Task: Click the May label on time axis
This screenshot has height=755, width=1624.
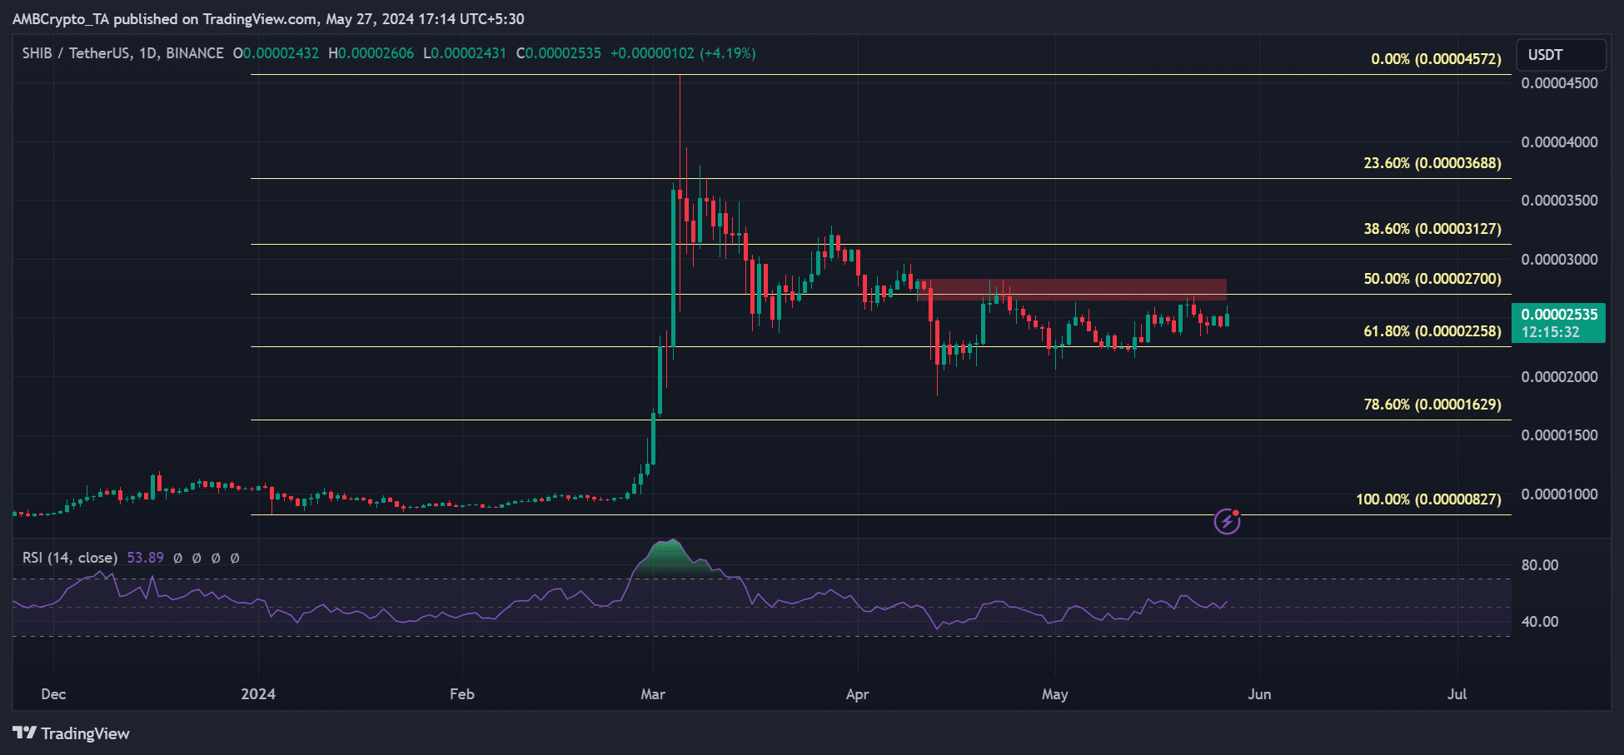Action: click(1055, 694)
